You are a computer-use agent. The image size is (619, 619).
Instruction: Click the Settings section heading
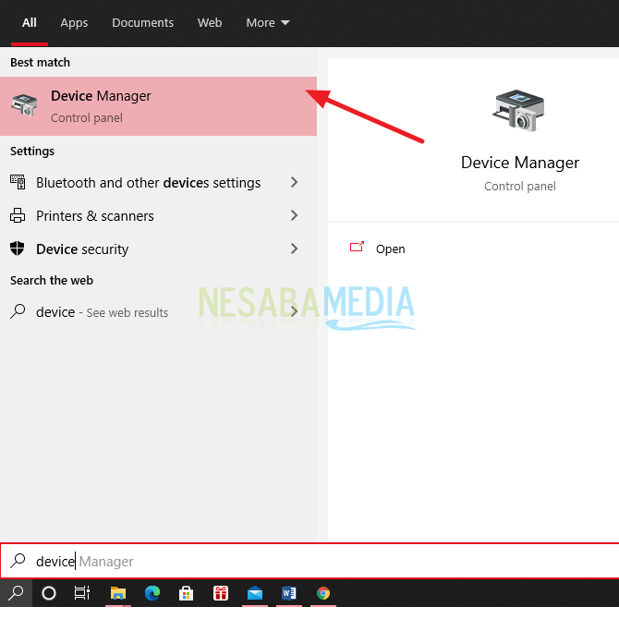coord(32,152)
